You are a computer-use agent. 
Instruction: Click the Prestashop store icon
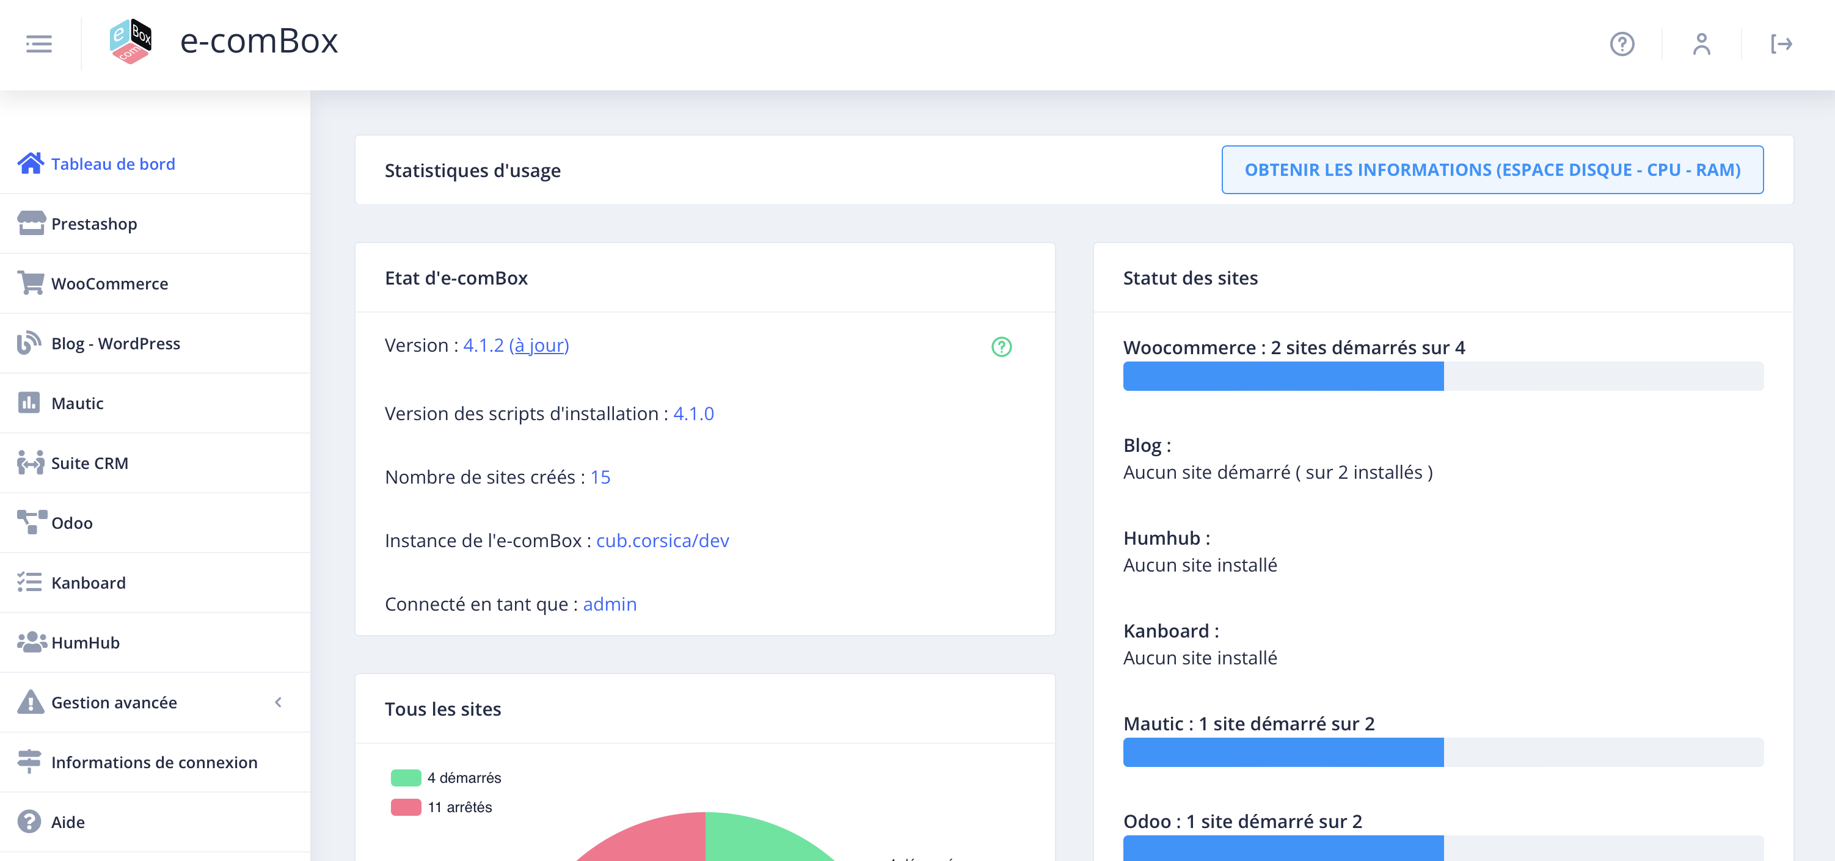pyautogui.click(x=31, y=223)
